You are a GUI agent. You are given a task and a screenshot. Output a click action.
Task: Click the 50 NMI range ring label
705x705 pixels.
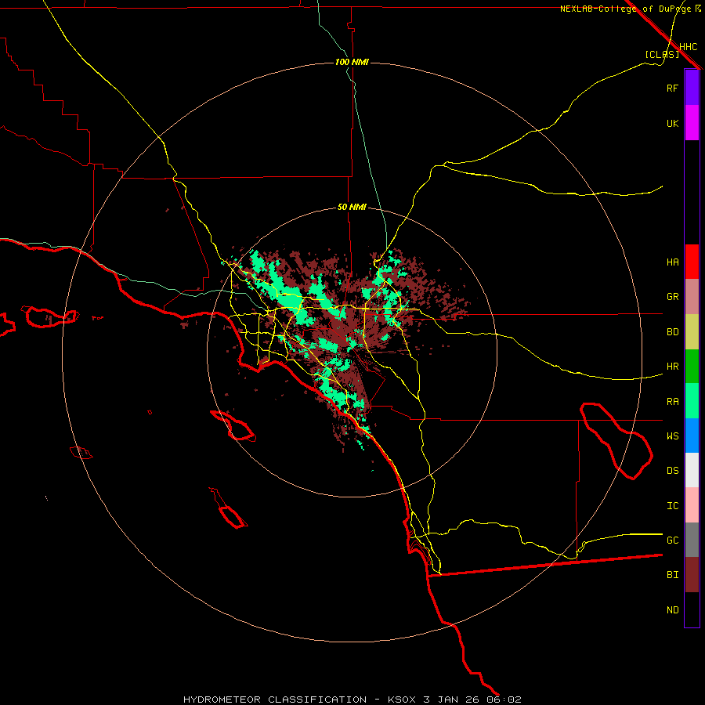352,207
